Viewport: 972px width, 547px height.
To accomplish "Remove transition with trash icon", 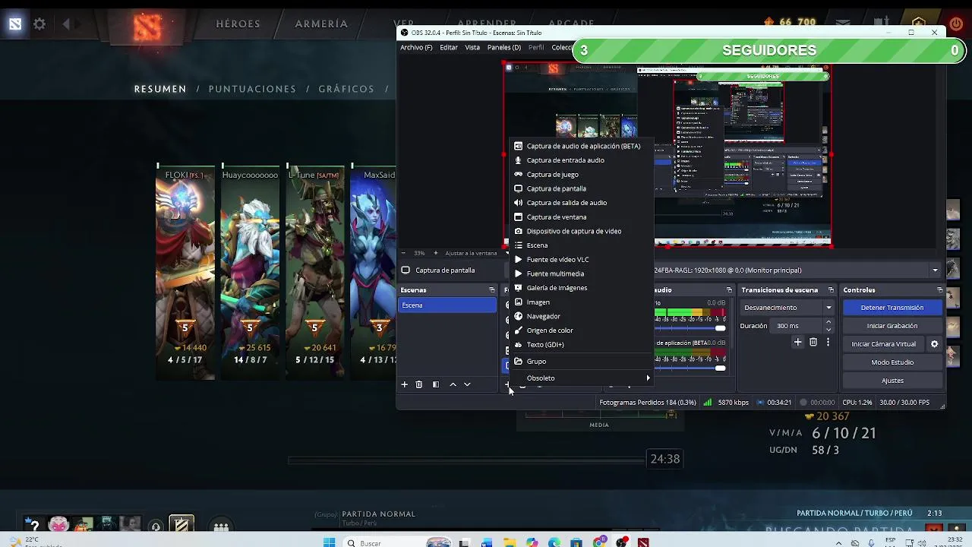I will [813, 343].
